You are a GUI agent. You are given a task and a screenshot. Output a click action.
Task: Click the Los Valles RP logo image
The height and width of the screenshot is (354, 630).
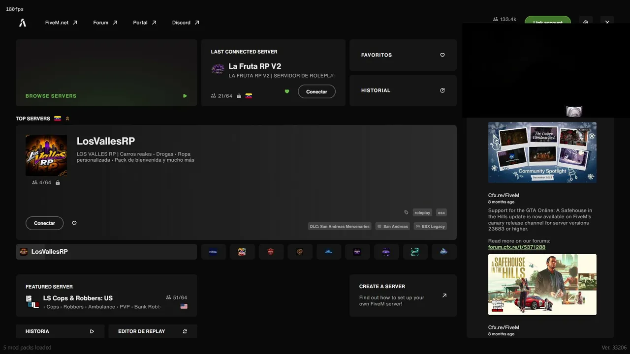pyautogui.click(x=46, y=155)
